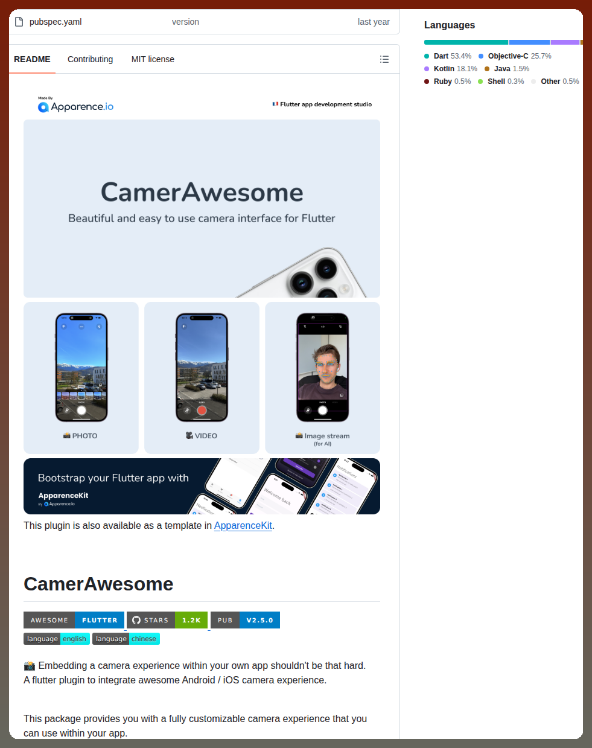Open the 'version' commit message link

click(185, 22)
